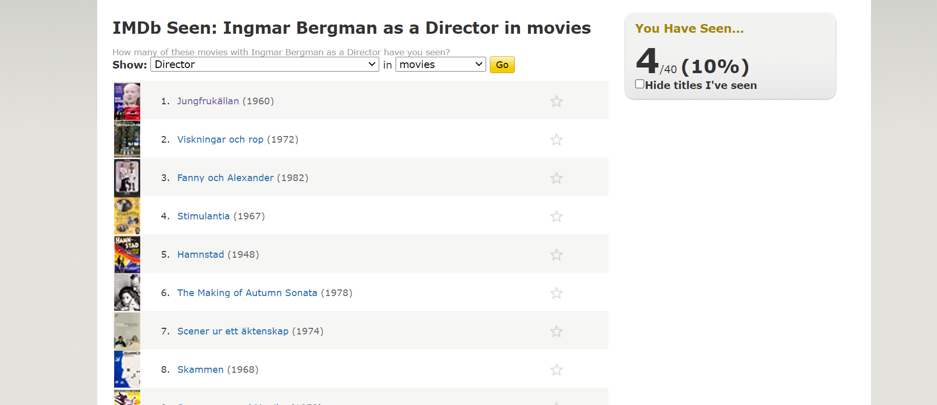Click the star beside Skammen

tap(556, 370)
